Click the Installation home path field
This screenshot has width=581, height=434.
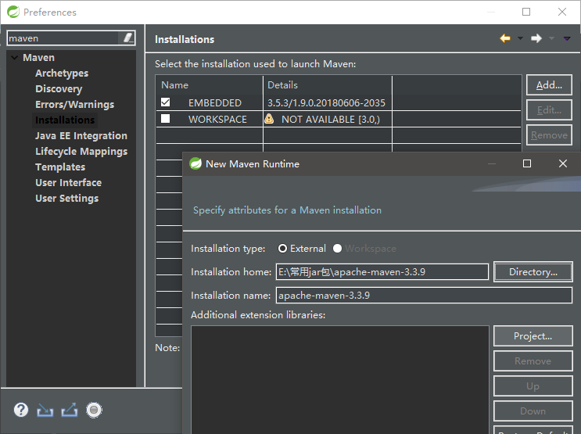tap(382, 271)
